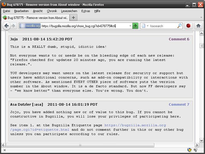Open the Lesezeichen menu
This screenshot has width=205, height=154.
tap(69, 11)
